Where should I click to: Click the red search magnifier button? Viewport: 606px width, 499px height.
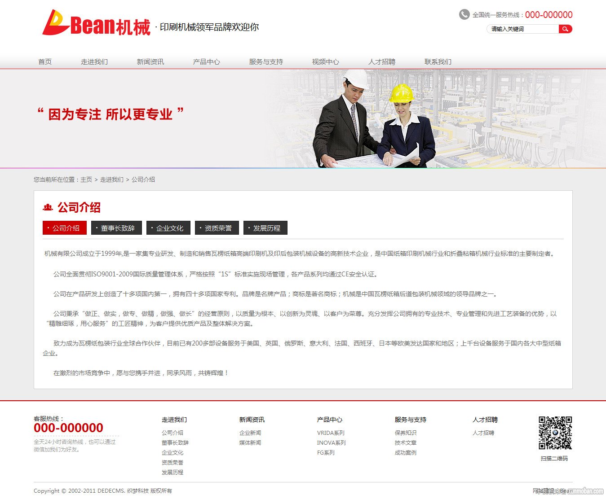point(566,29)
